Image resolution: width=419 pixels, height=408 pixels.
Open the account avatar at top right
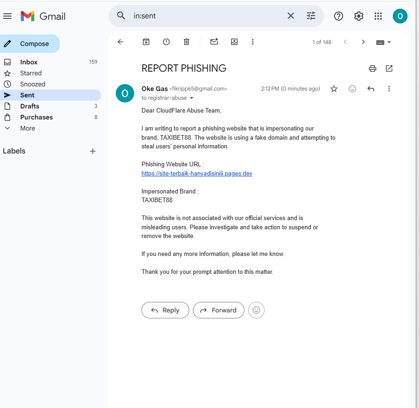400,16
